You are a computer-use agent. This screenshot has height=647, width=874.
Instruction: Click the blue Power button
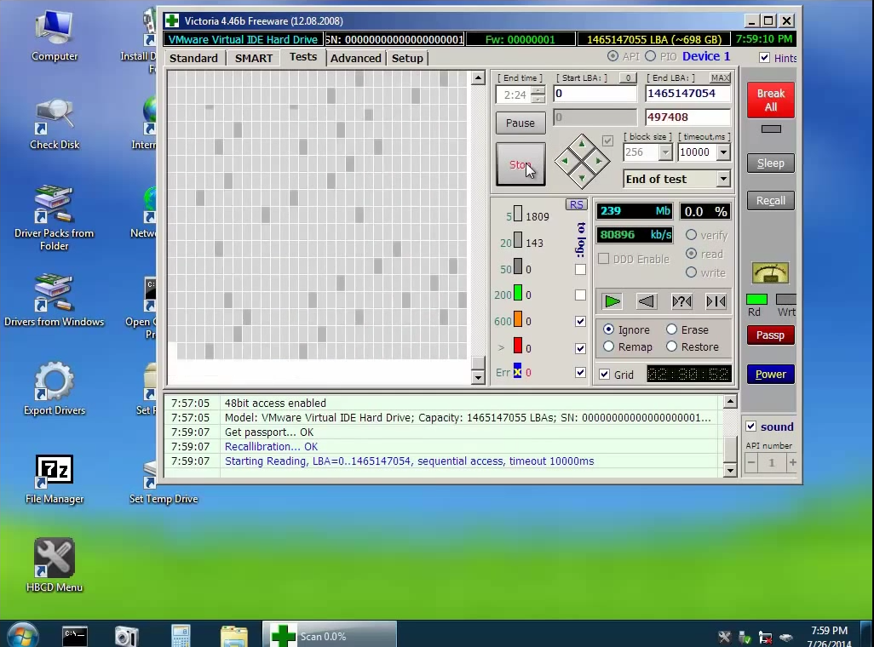click(x=770, y=374)
